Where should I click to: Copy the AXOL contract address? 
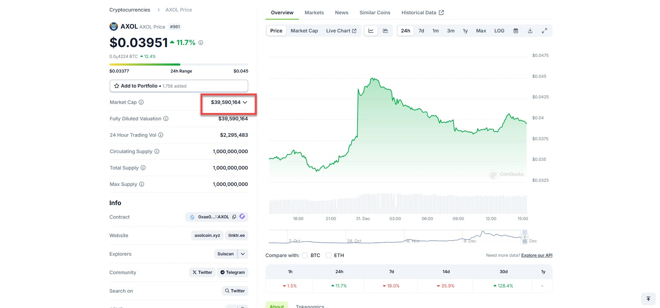234,217
